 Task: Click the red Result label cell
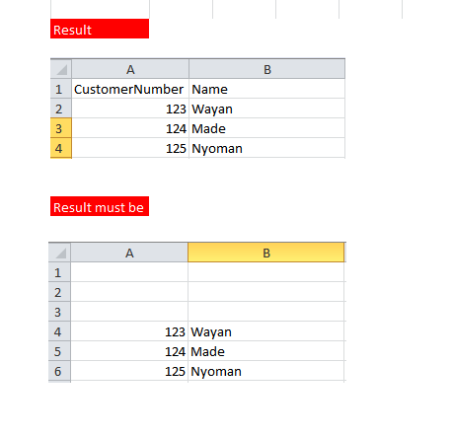pos(100,29)
